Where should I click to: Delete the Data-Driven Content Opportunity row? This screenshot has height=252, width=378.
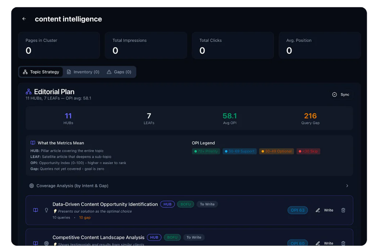(x=343, y=210)
